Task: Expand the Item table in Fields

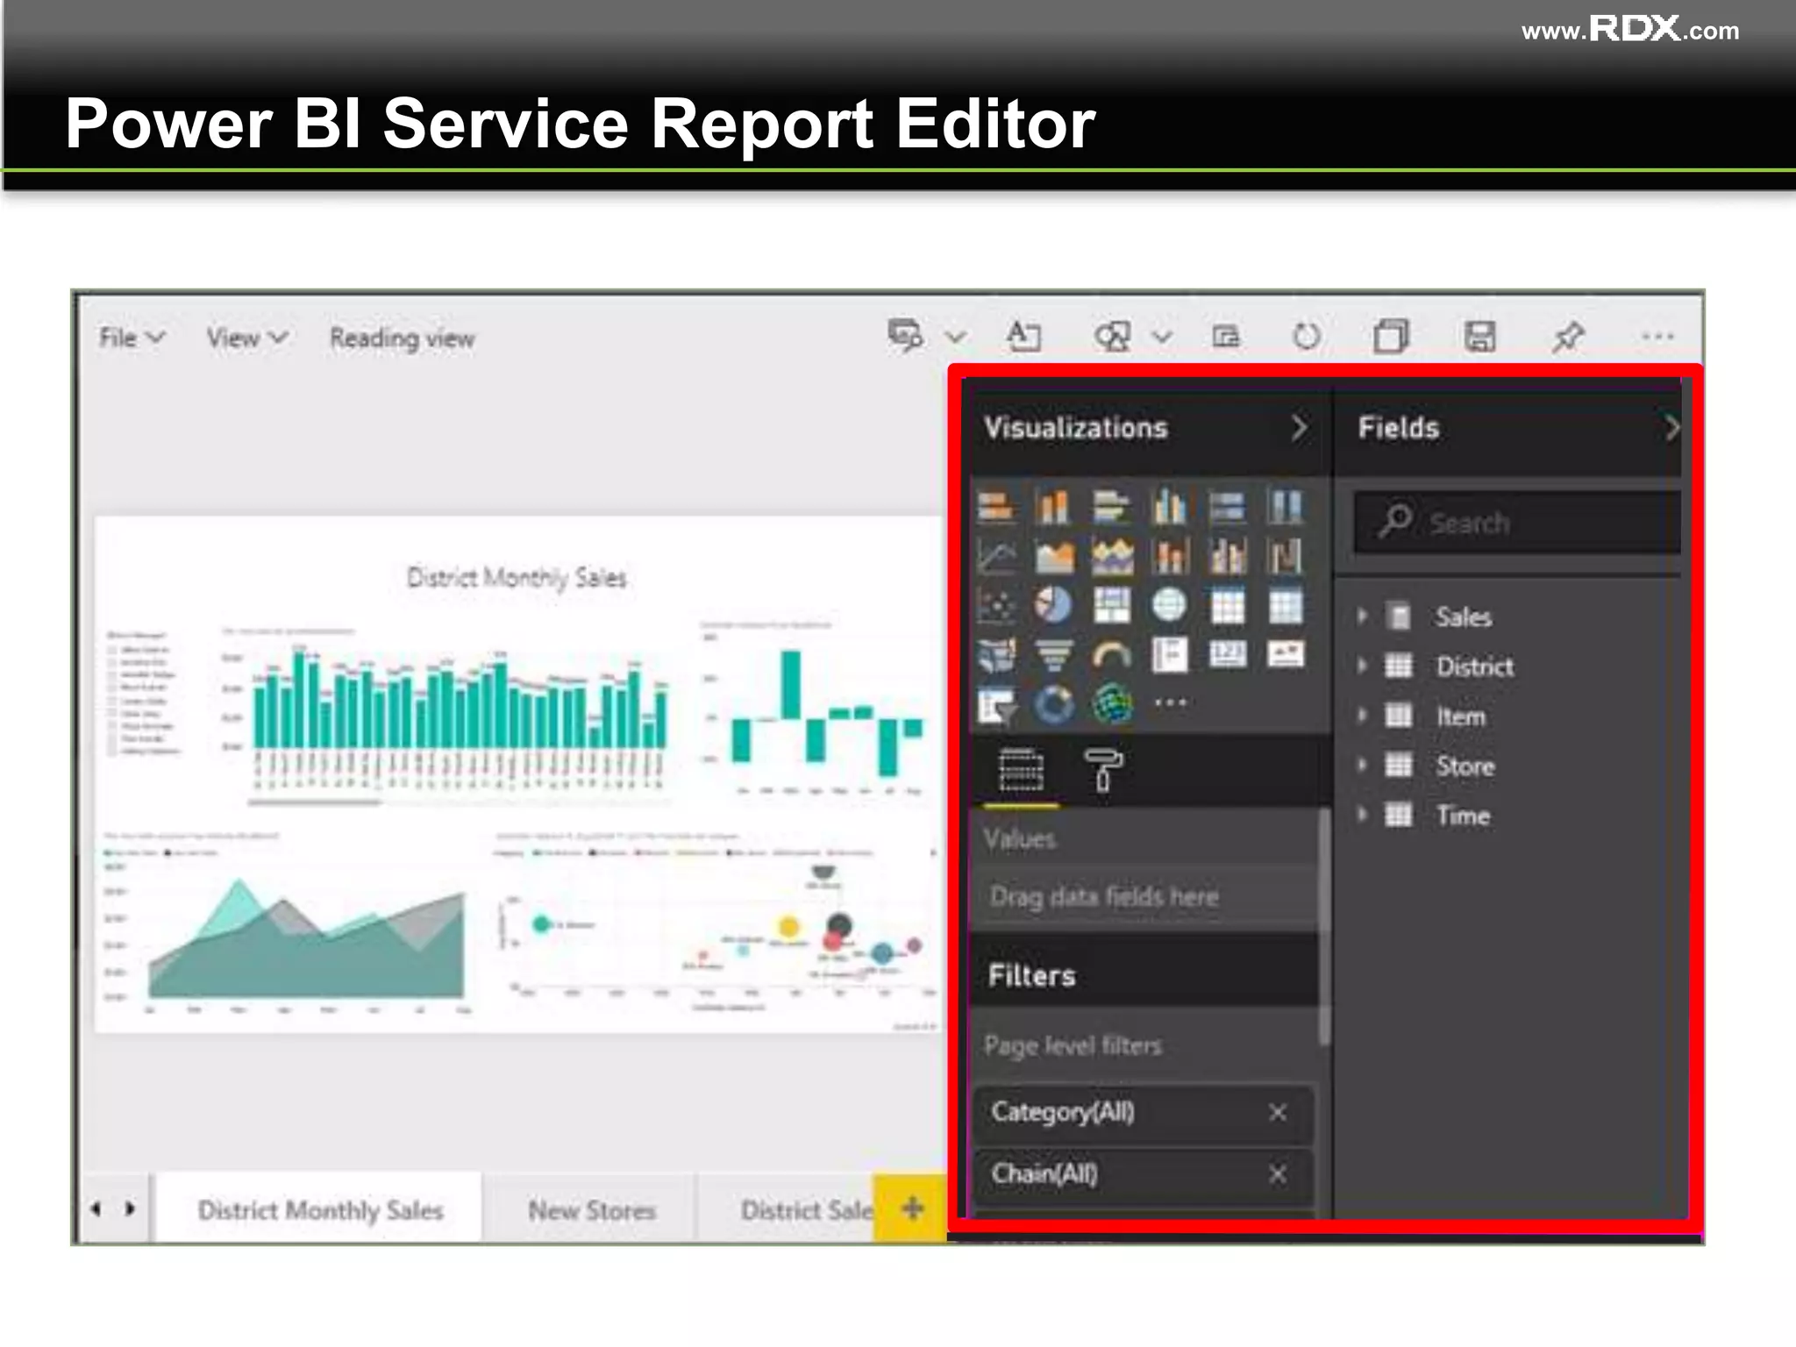Action: 1363,716
